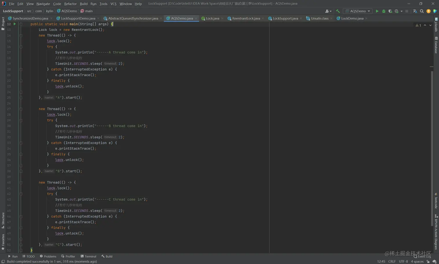Collapse the Thread lambda fold at line 40
Viewport: 439px width, 264px height.
tap(21, 182)
